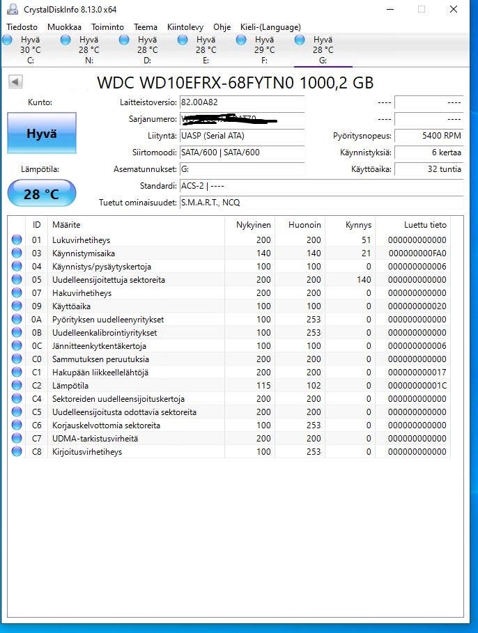Click status dot for Sammutuksen peruutuksia row

coord(17,359)
